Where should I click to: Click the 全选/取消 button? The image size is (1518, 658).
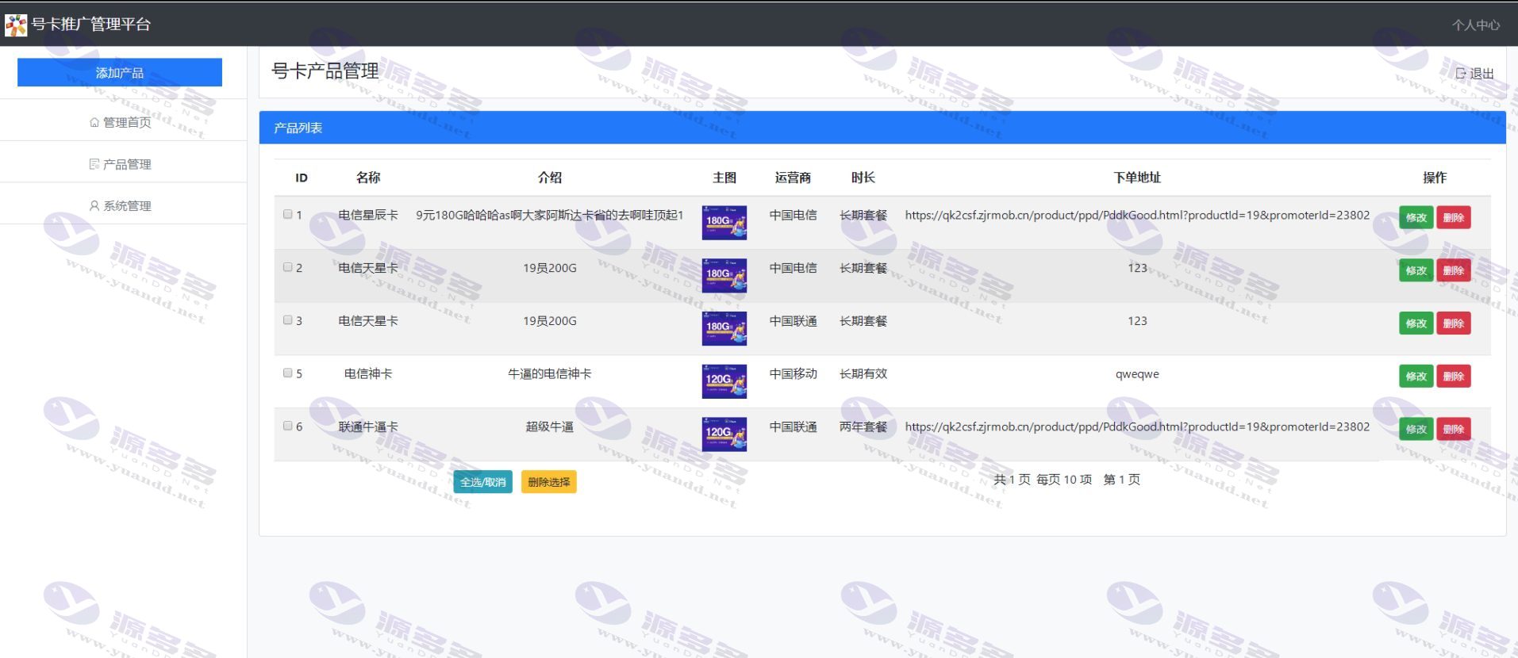click(482, 482)
